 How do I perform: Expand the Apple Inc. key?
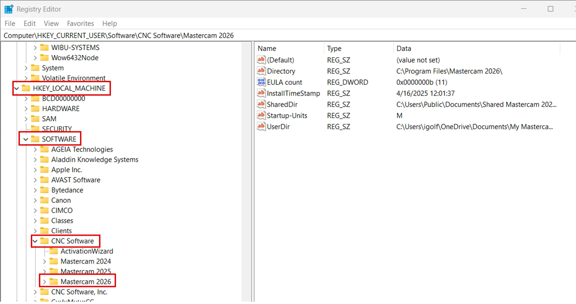[35, 170]
